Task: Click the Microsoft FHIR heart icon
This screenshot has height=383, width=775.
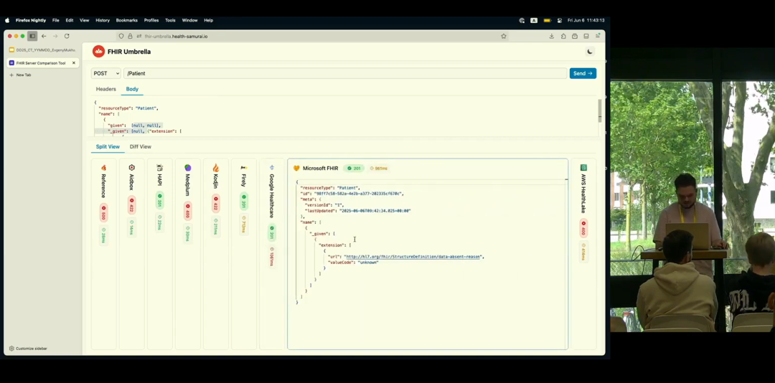Action: tap(296, 168)
